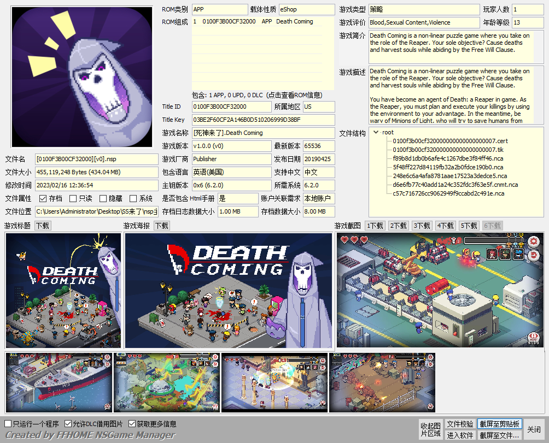Open the desert dragon screenshot thumbnail

point(382,382)
